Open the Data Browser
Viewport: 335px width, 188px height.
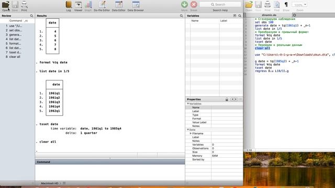tap(136, 6)
